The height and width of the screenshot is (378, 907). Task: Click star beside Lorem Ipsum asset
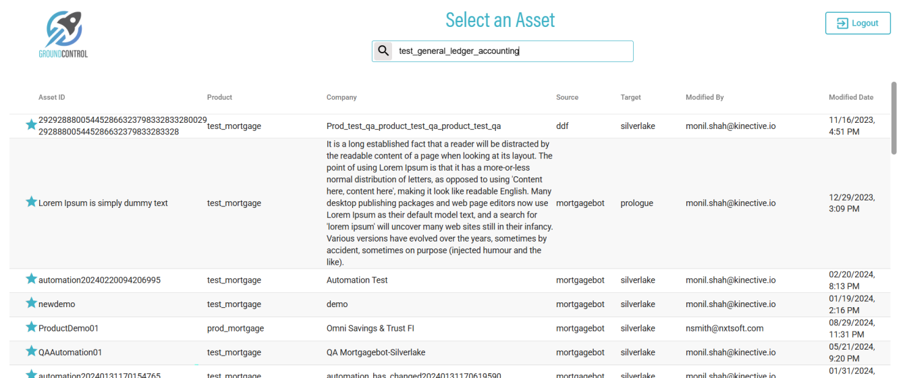click(x=31, y=202)
